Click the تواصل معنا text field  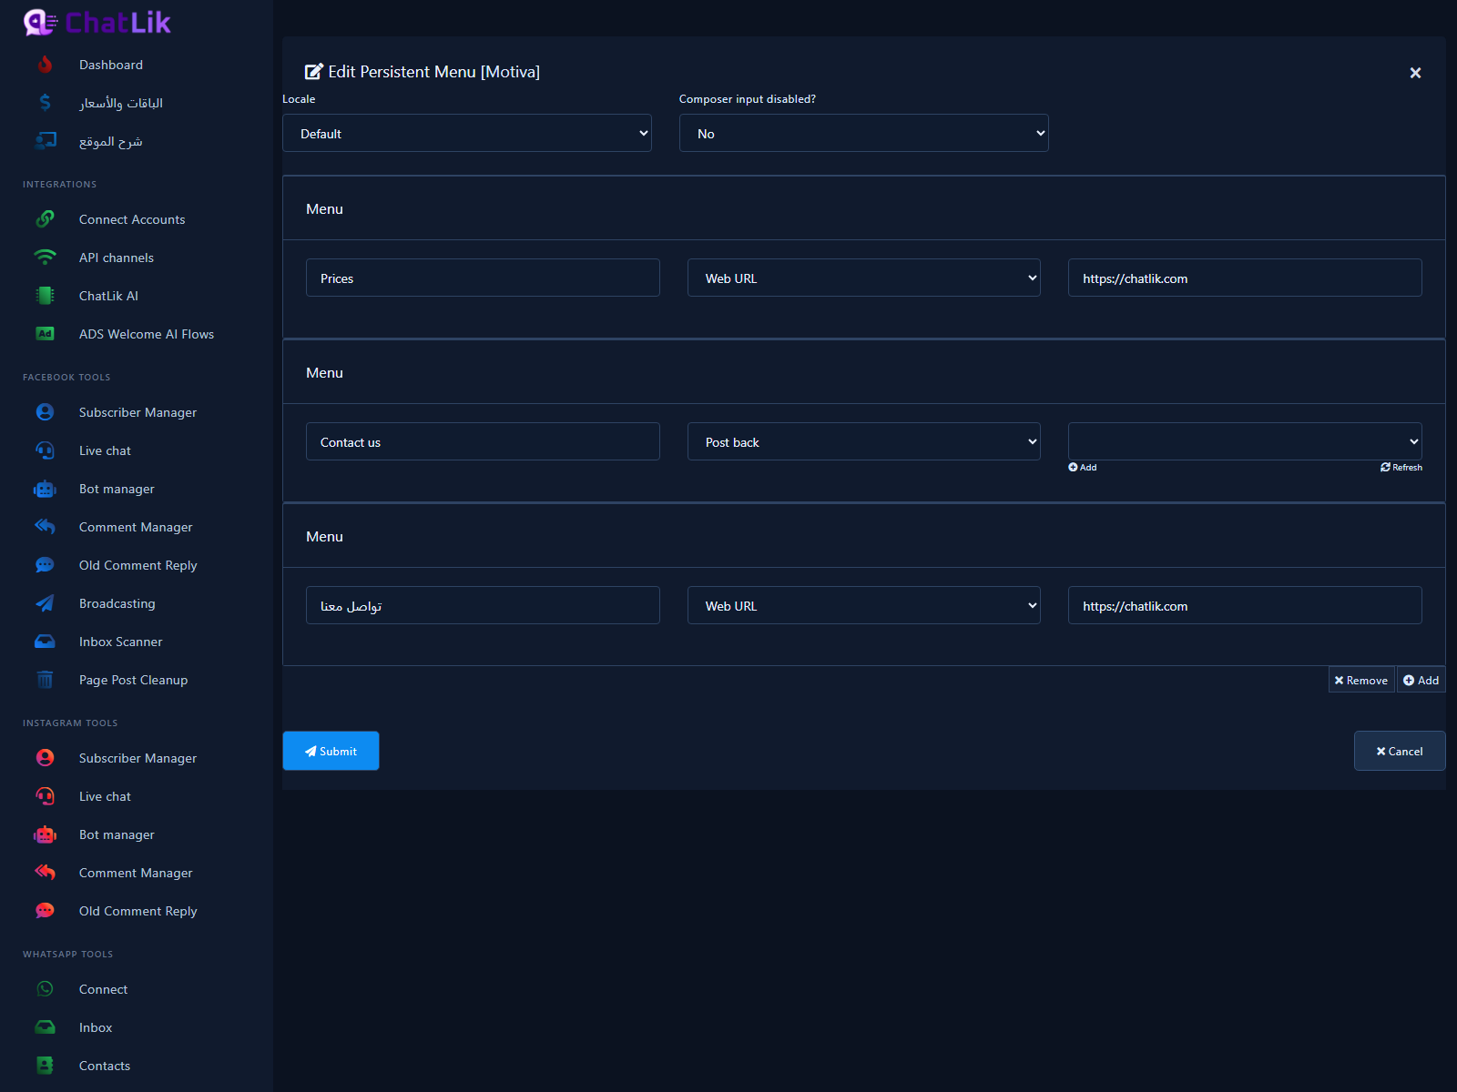[483, 605]
